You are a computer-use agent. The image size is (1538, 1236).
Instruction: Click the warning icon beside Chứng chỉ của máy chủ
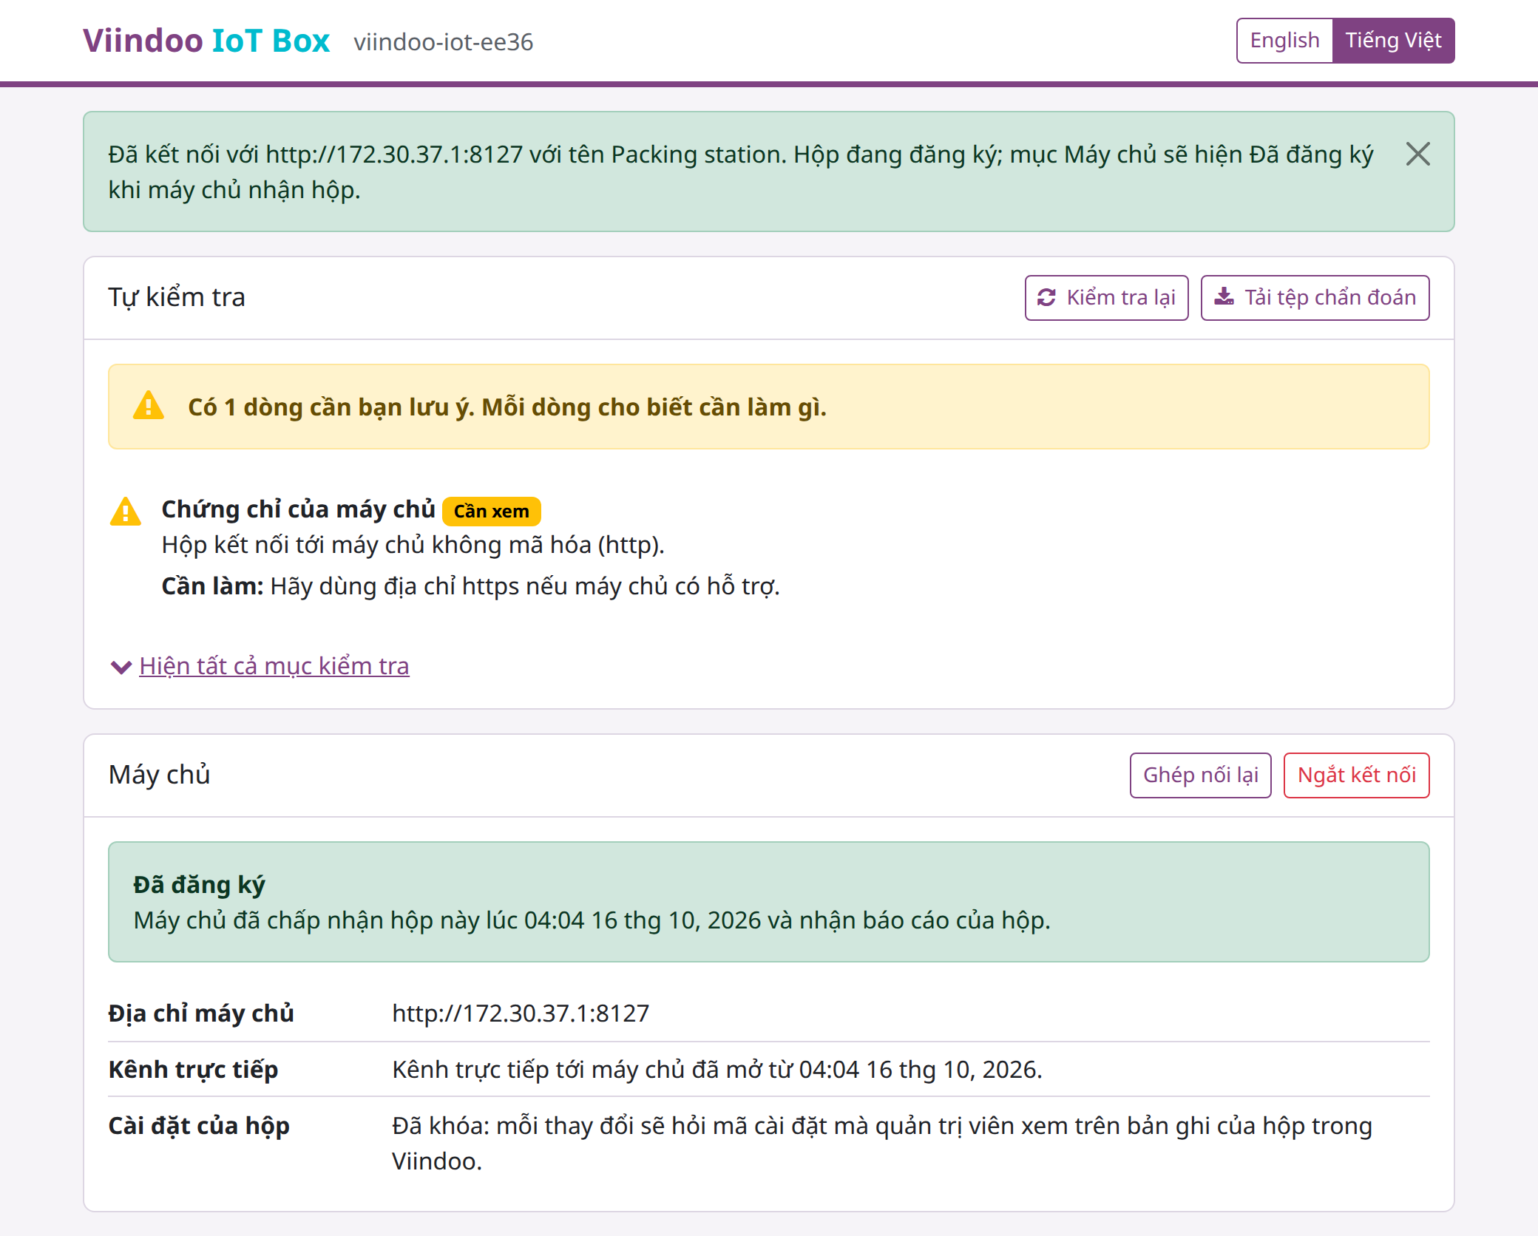point(126,512)
